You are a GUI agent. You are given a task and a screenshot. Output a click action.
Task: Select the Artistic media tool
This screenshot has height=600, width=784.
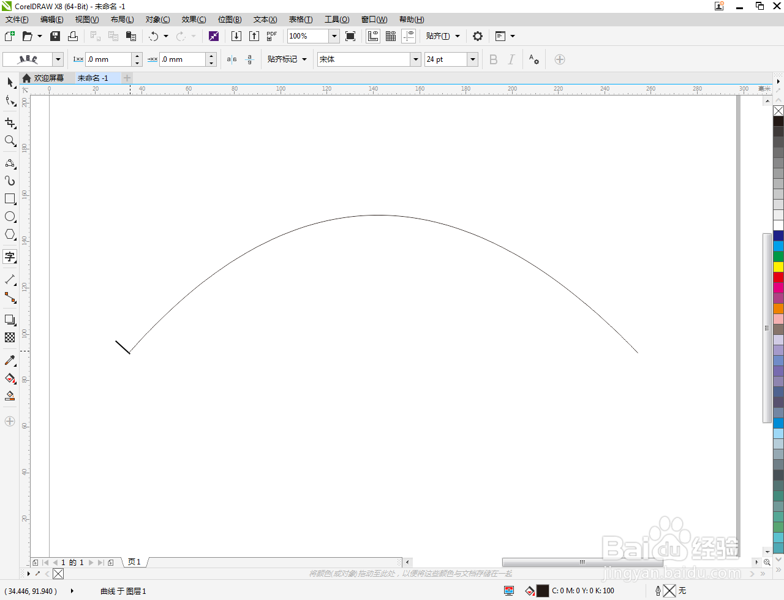(x=10, y=181)
